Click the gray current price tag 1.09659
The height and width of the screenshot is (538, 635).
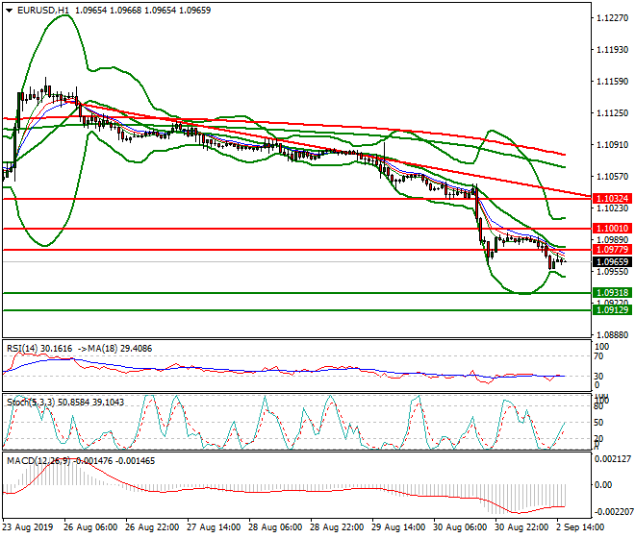[x=612, y=261]
